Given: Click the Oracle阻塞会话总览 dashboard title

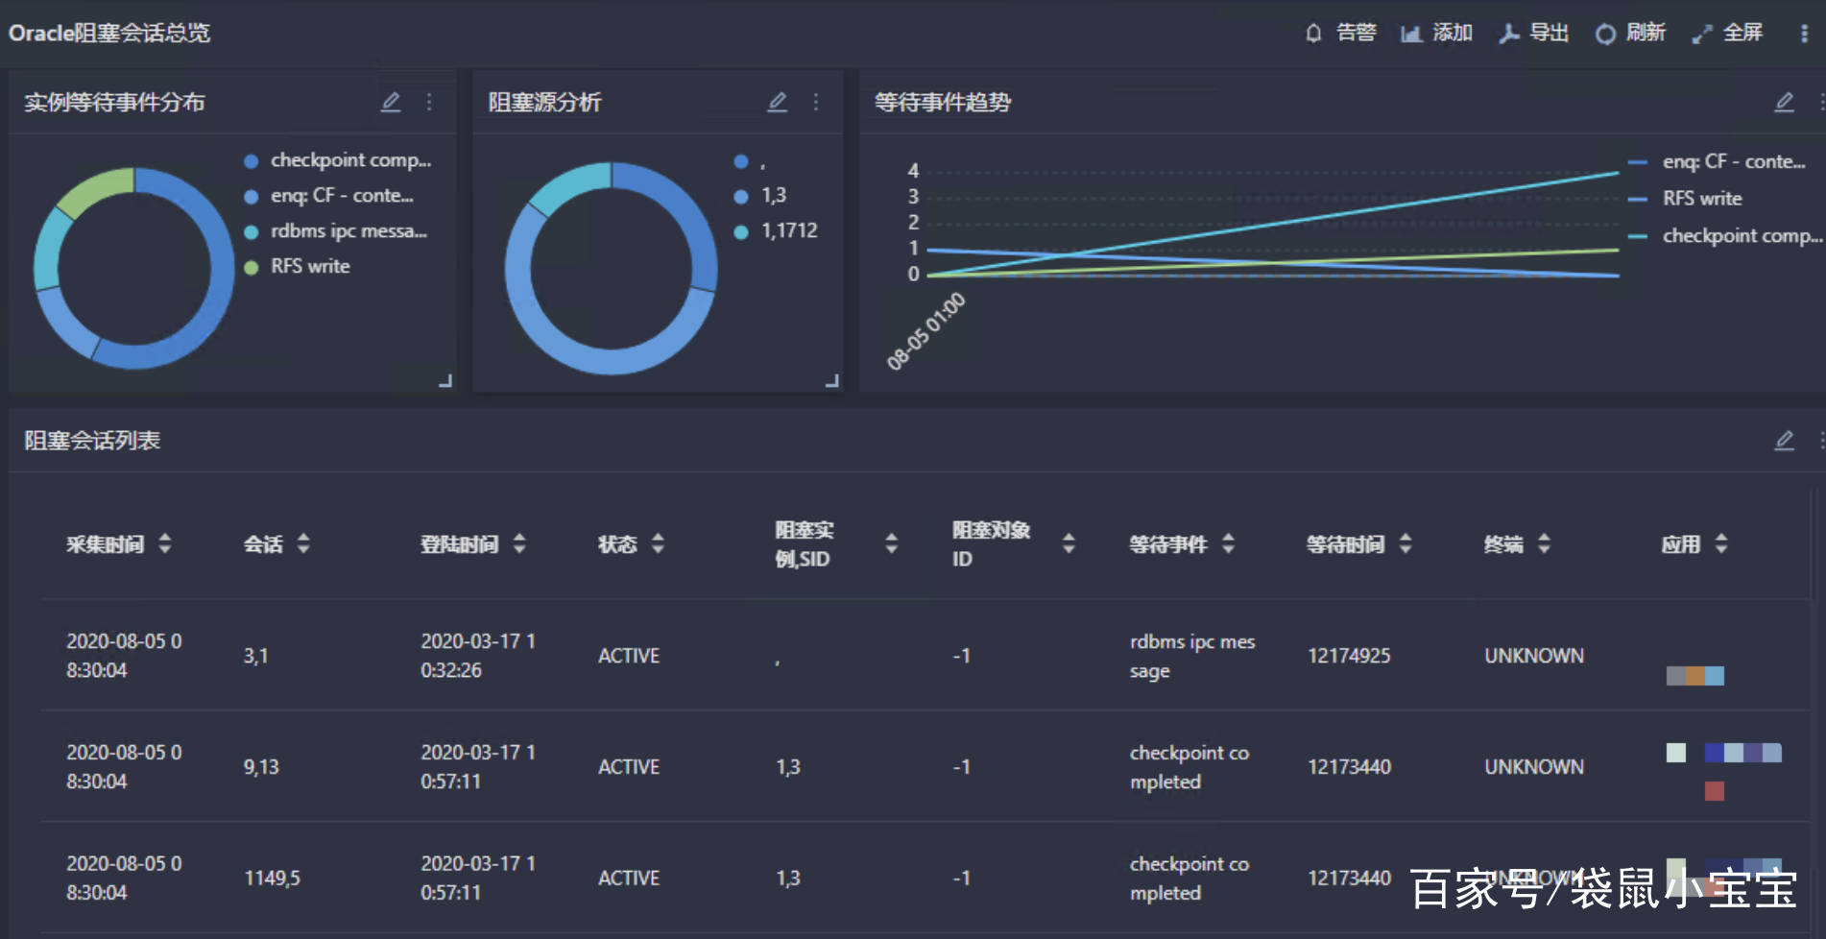Looking at the screenshot, I should pos(109,33).
